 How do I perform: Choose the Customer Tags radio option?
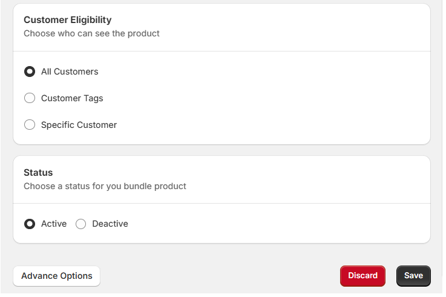[29, 98]
